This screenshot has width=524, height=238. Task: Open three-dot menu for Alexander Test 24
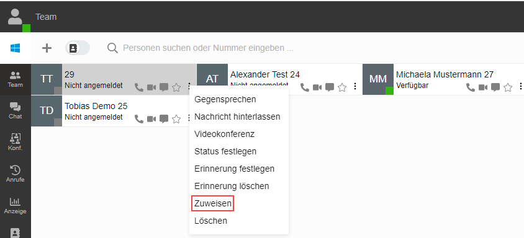pyautogui.click(x=355, y=87)
